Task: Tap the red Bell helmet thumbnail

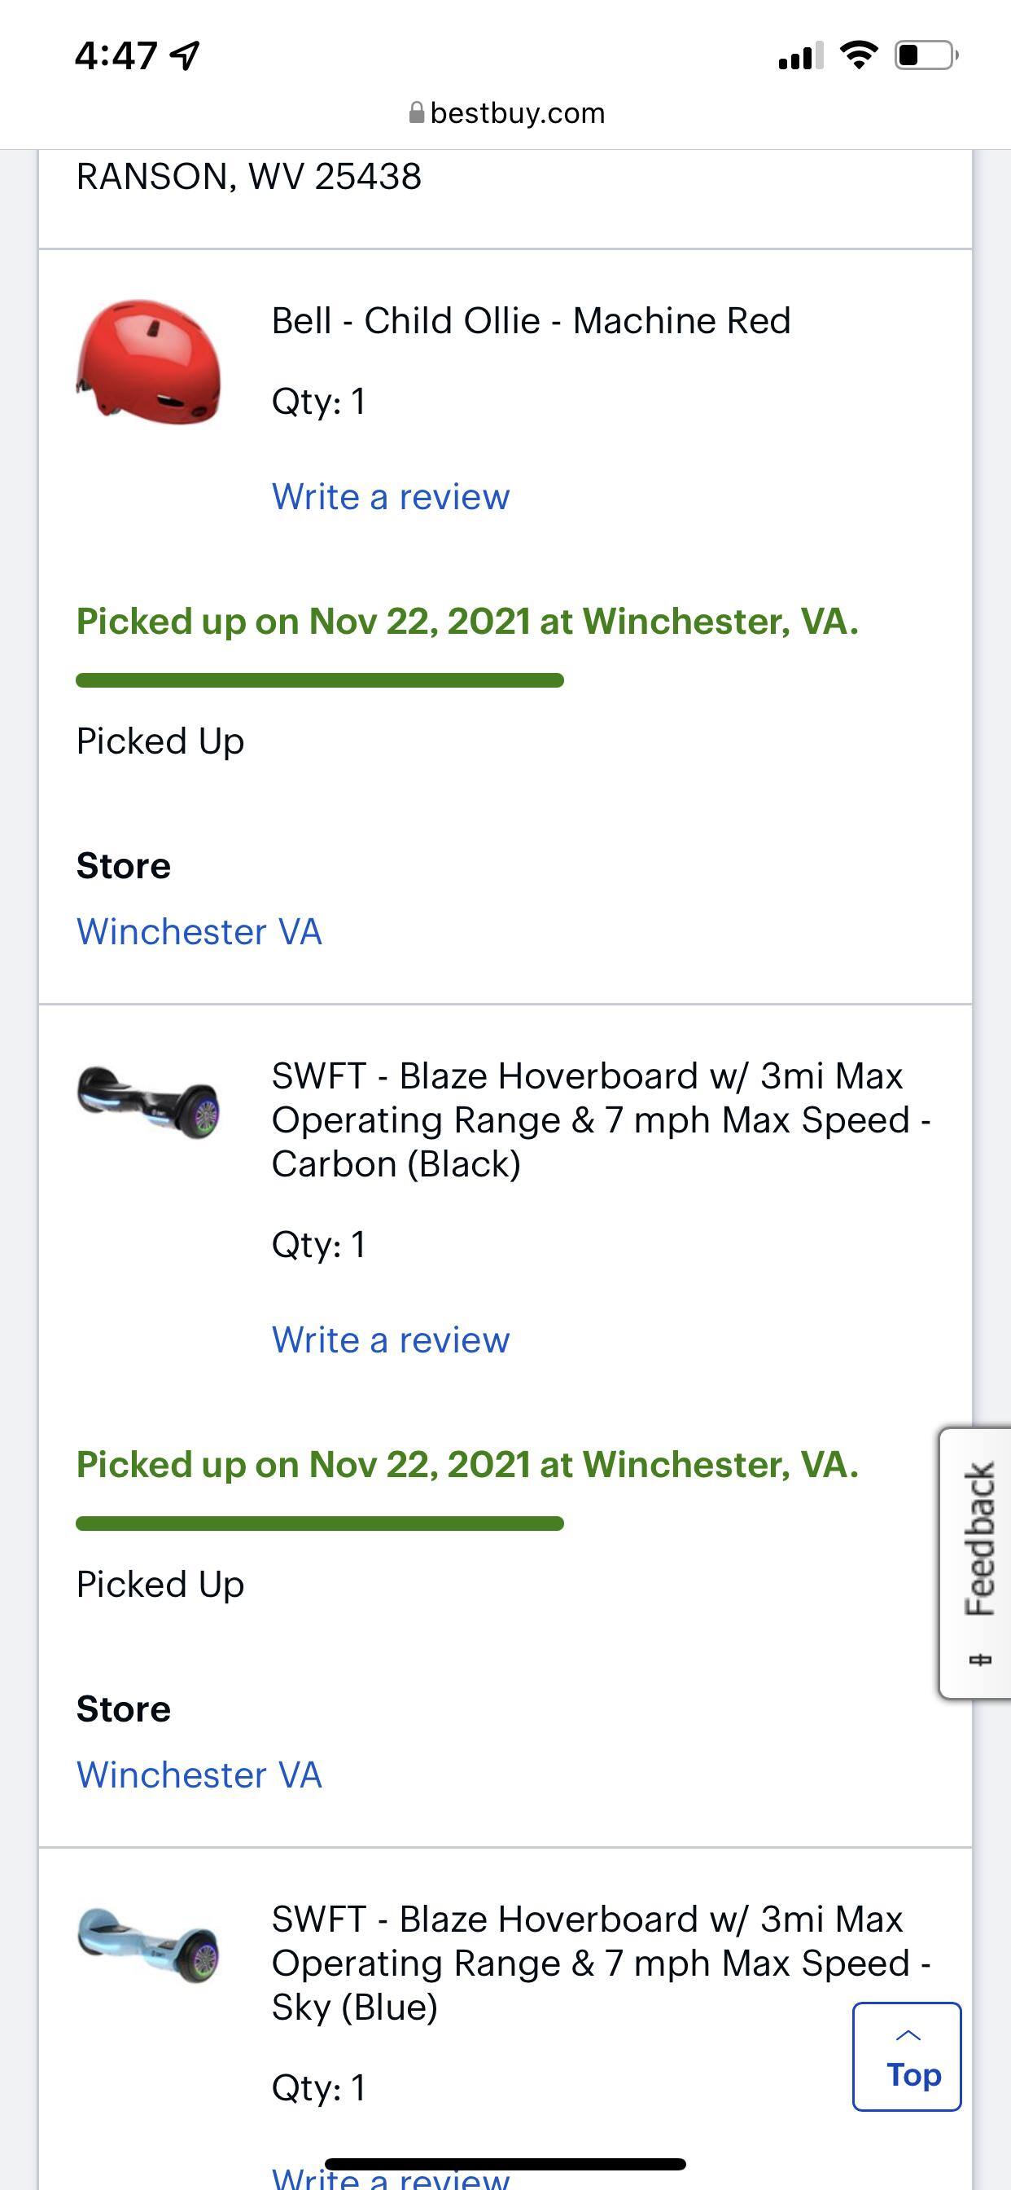Action: tap(149, 360)
